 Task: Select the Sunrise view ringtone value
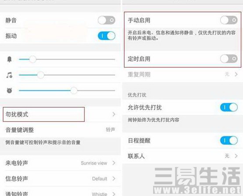pos(94,163)
